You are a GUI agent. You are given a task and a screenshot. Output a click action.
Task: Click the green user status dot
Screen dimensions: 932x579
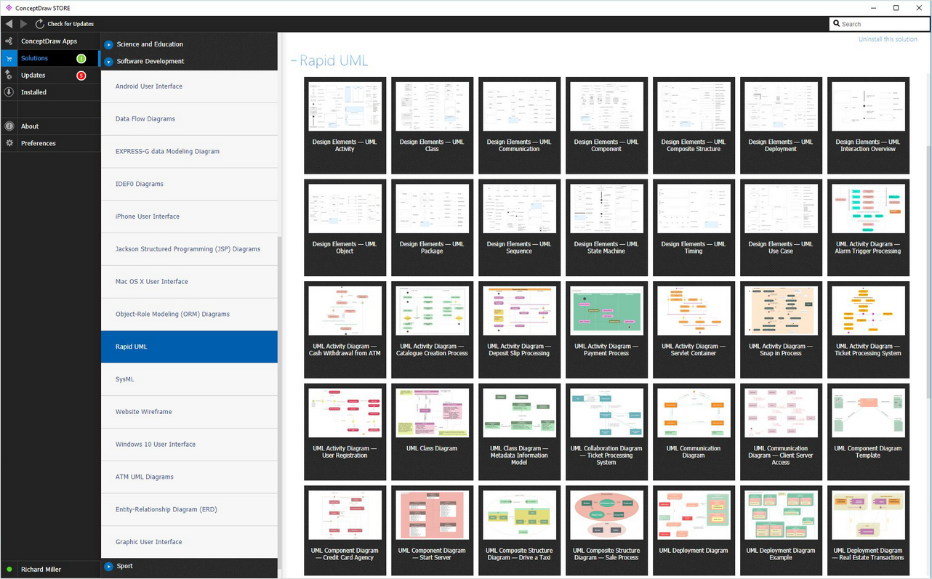tap(9, 570)
